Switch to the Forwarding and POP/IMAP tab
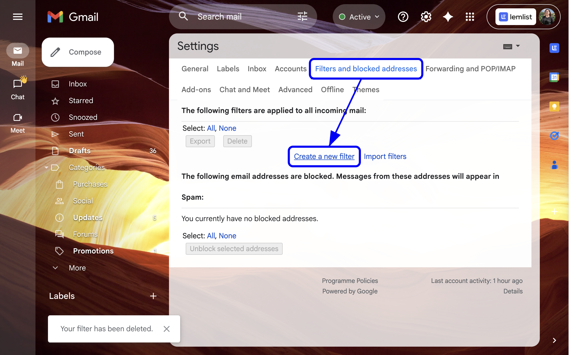Image resolution: width=569 pixels, height=355 pixels. [x=470, y=69]
